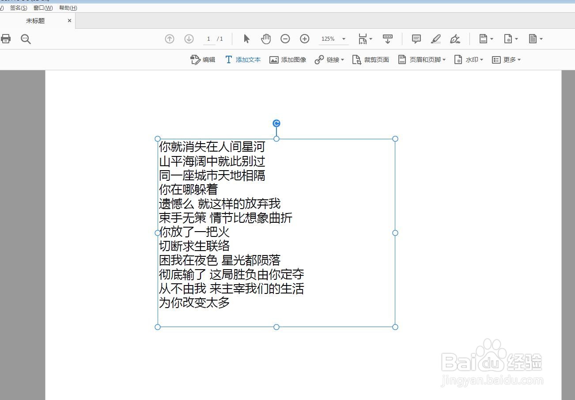Click the right-middle handle of the text box

tap(395, 233)
